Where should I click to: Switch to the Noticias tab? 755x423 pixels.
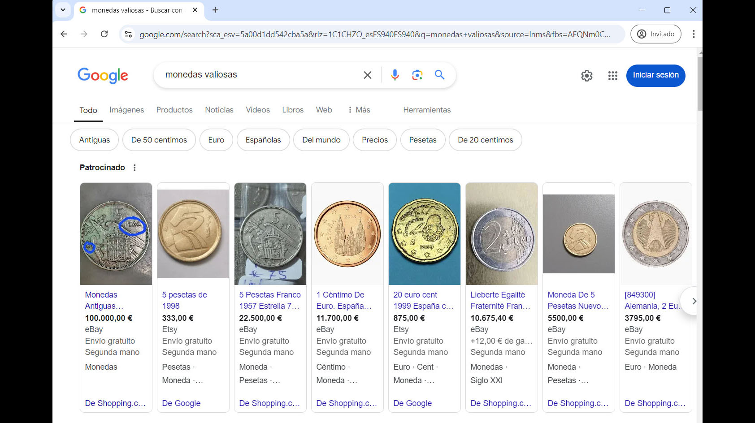pyautogui.click(x=219, y=110)
